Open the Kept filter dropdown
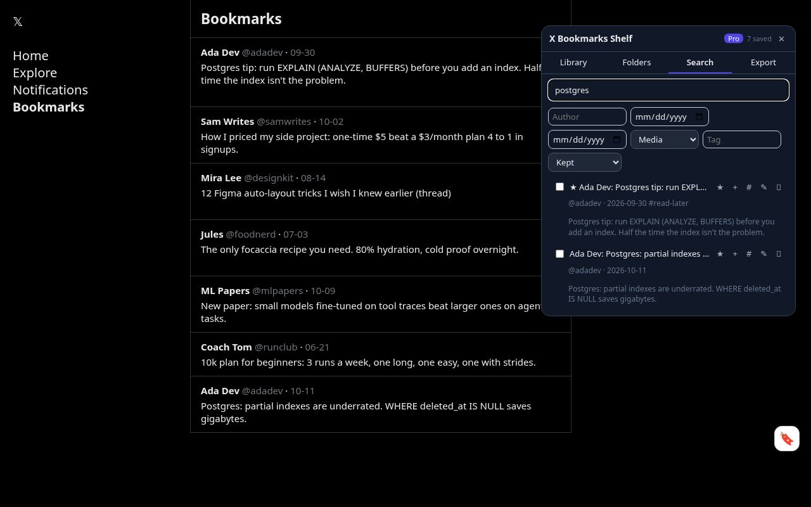The image size is (811, 507). pyautogui.click(x=585, y=162)
